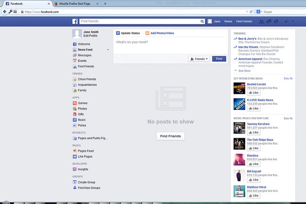Viewport: 306px width, 204px height.
Task: Open friend requests icon in header
Action: 261,21
